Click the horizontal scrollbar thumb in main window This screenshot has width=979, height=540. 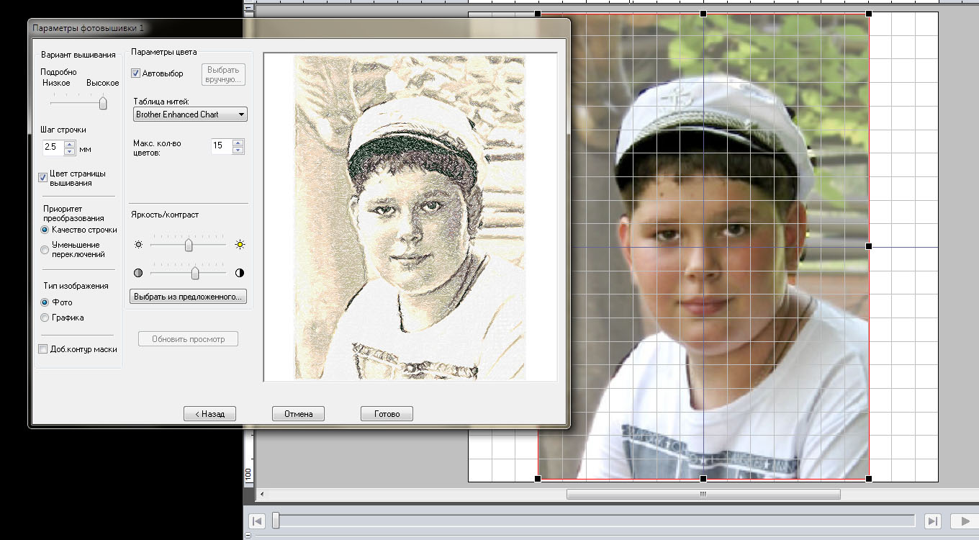pos(703,495)
